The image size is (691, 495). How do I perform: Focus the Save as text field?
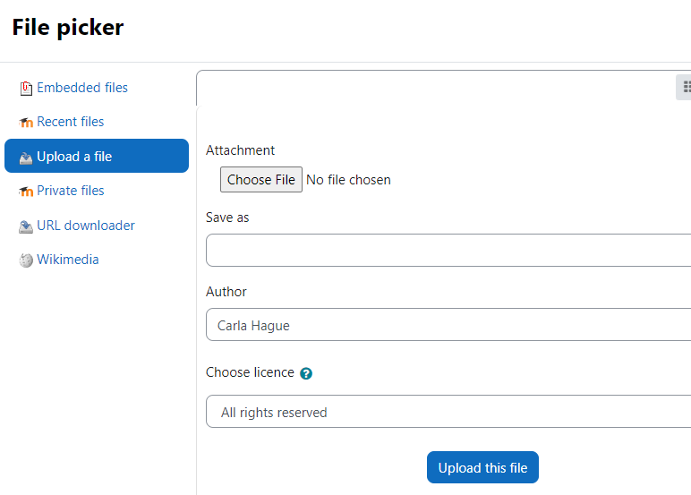[x=448, y=251]
